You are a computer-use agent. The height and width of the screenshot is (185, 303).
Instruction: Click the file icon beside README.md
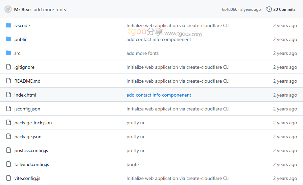pyautogui.click(x=8, y=81)
